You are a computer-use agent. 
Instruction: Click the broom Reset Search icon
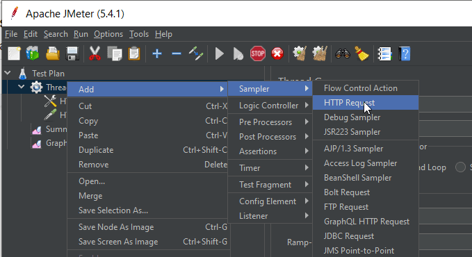coord(361,54)
